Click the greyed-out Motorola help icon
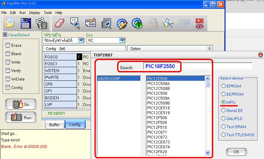 (x=184, y=23)
